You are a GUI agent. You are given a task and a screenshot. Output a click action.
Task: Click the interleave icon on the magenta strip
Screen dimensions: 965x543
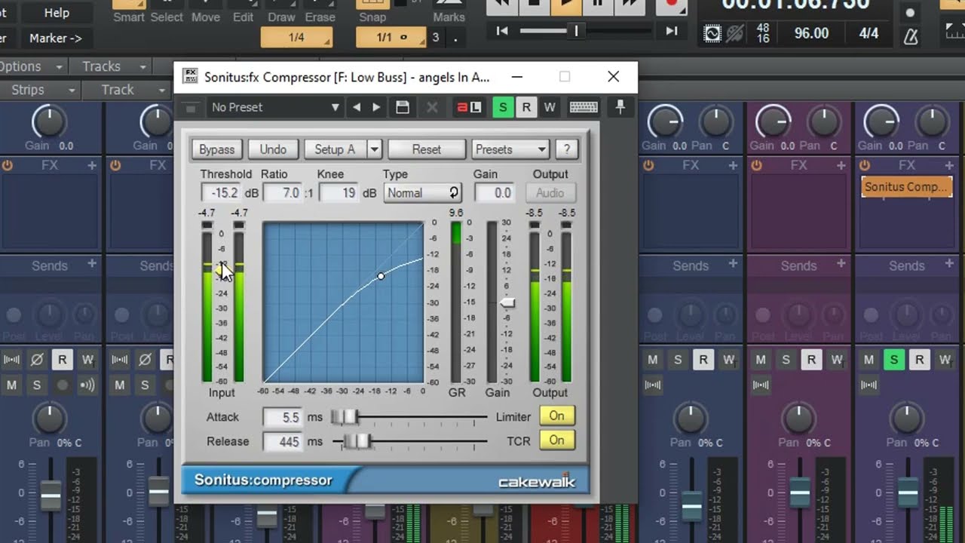click(x=761, y=385)
